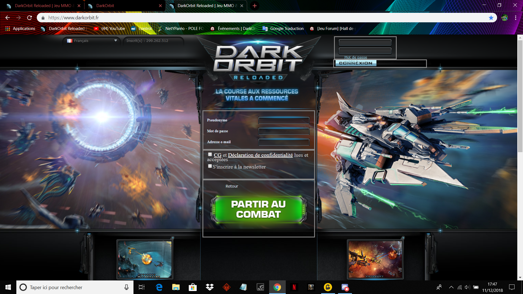Open File Explorer from taskbar
The width and height of the screenshot is (523, 294).
pyautogui.click(x=176, y=287)
